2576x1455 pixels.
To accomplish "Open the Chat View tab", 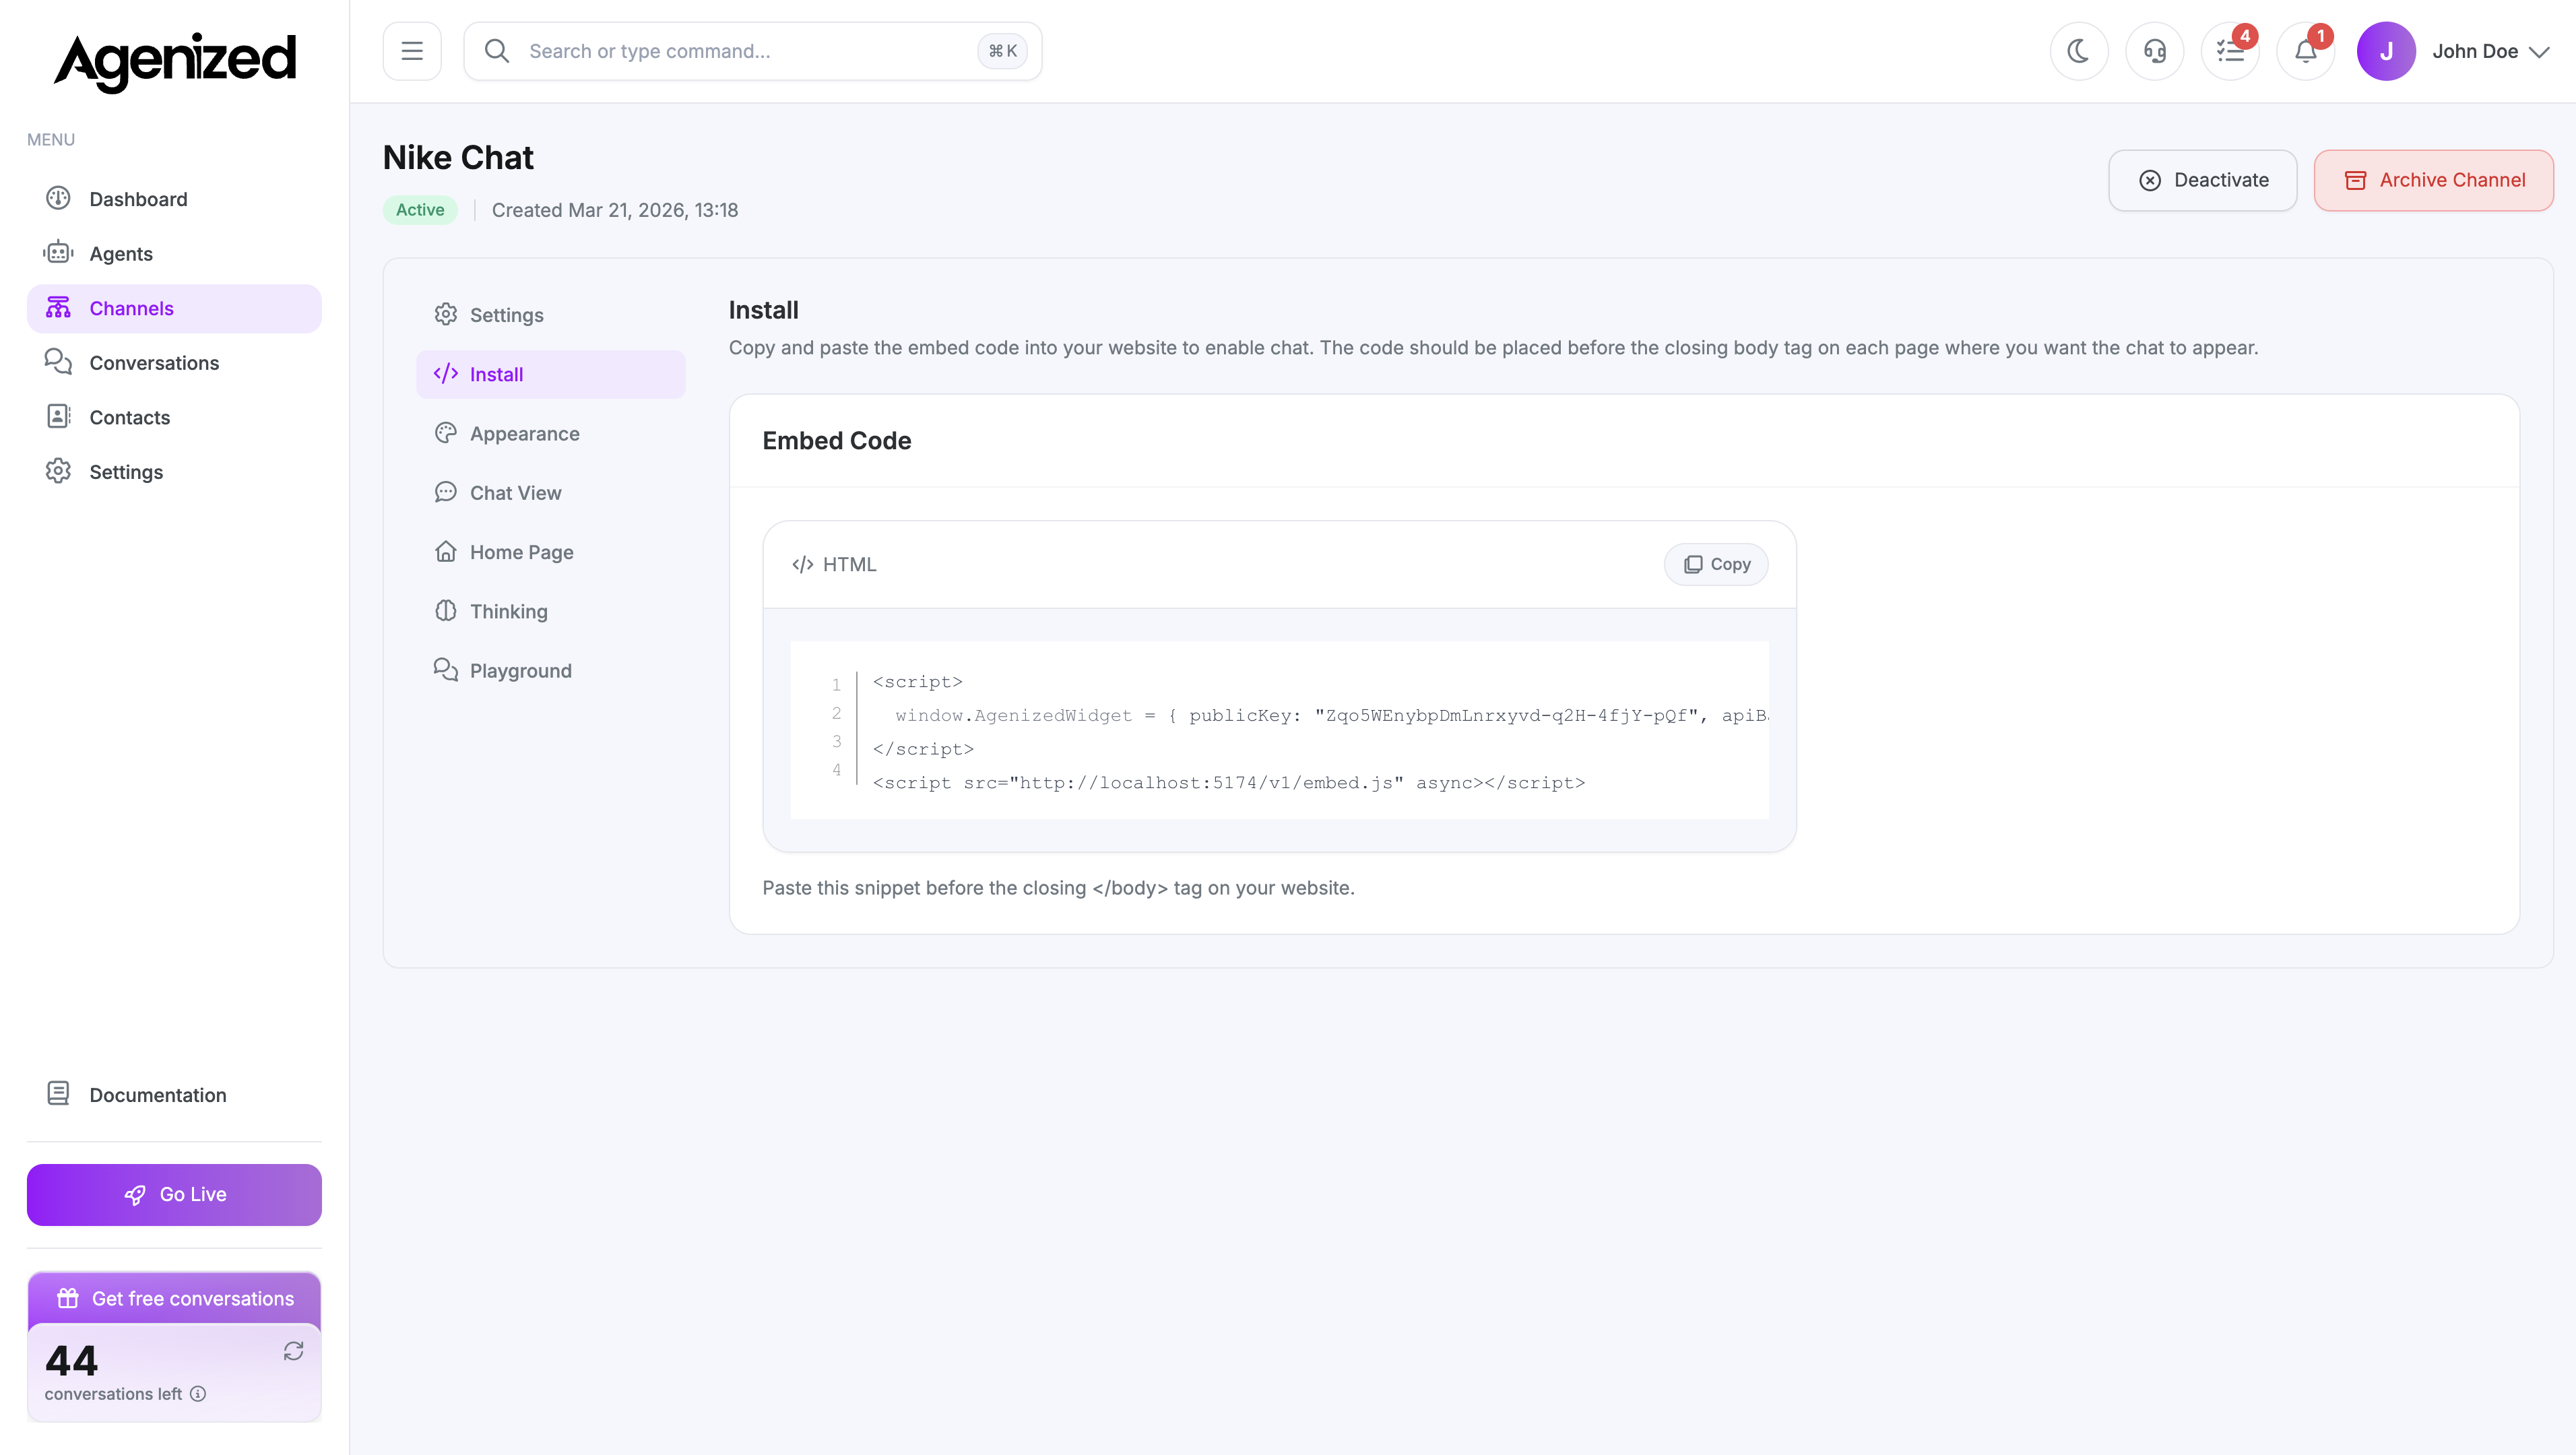I will click(551, 493).
